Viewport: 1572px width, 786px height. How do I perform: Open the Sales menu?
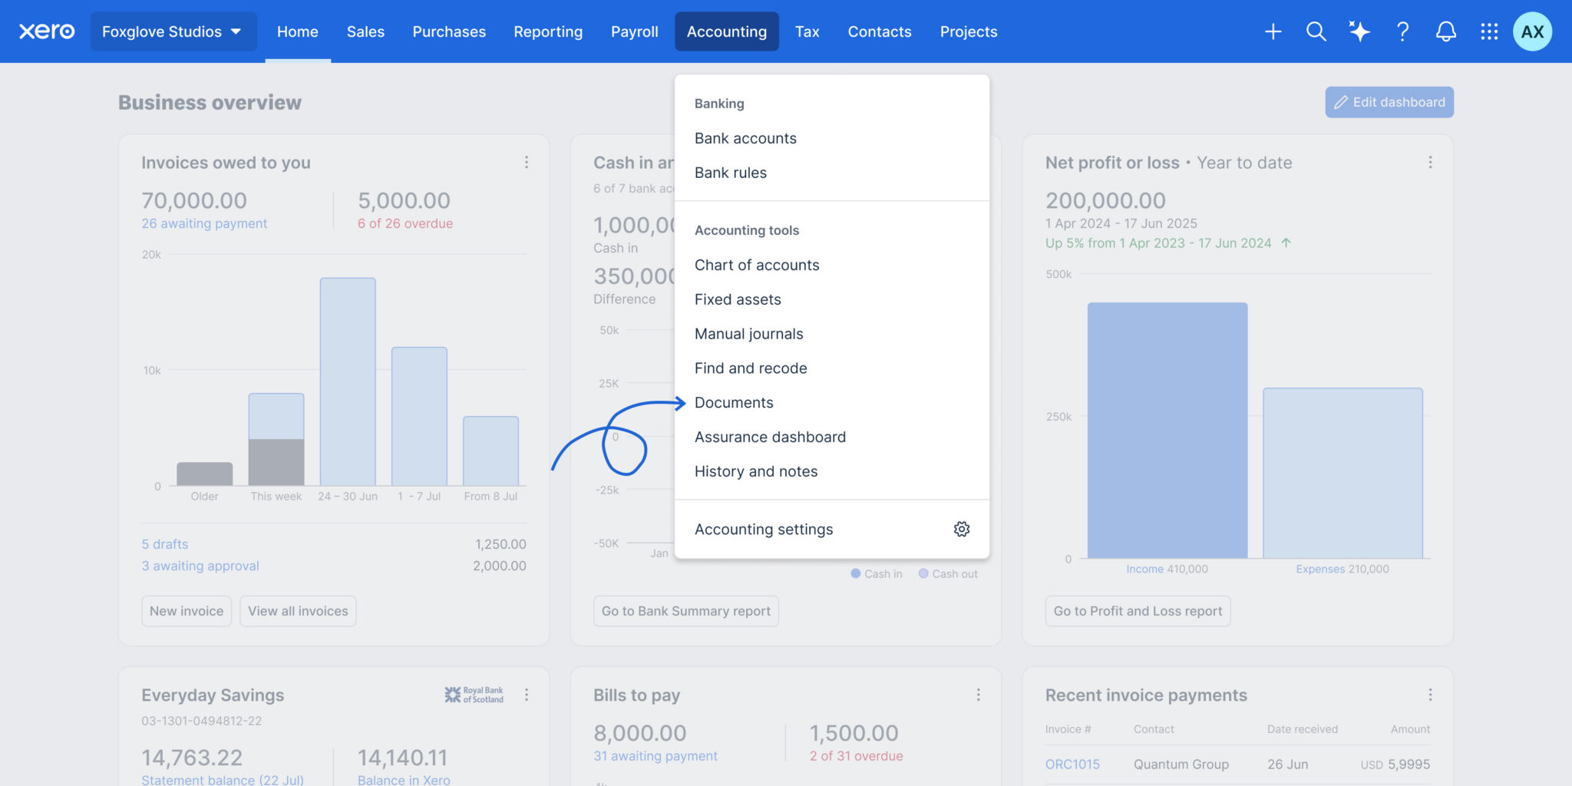(x=365, y=31)
